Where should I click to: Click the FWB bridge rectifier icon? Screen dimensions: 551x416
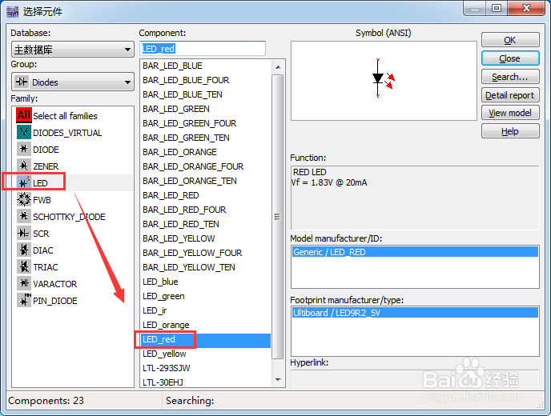pos(24,199)
